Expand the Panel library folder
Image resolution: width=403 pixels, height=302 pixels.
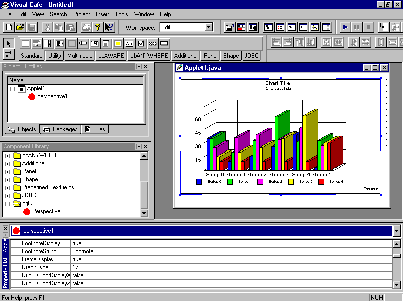(7, 172)
